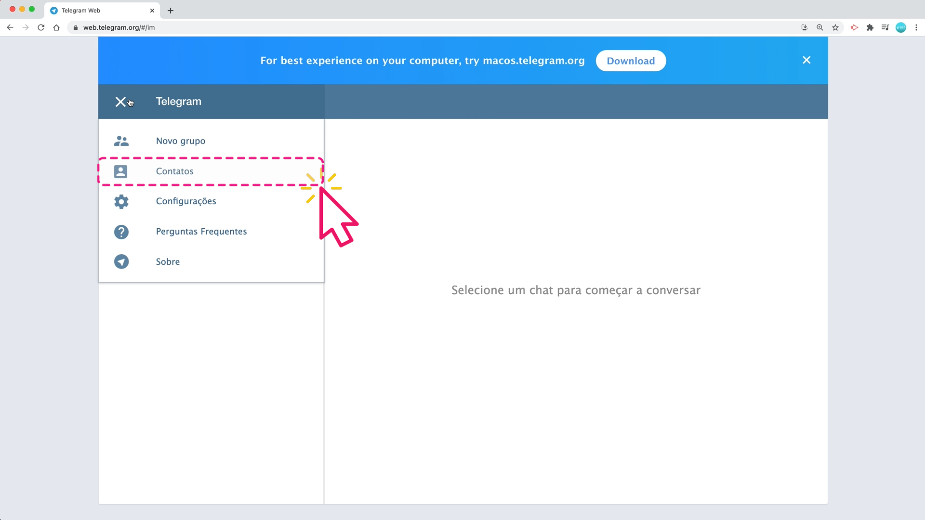Select Novo grupo from the menu
This screenshot has width=925, height=520.
coord(181,140)
